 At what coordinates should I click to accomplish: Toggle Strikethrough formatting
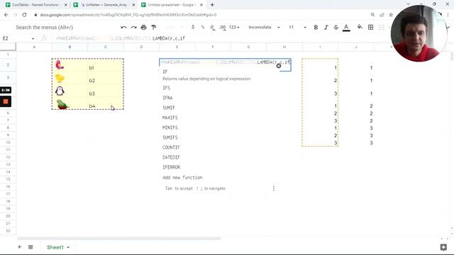pyautogui.click(x=336, y=27)
